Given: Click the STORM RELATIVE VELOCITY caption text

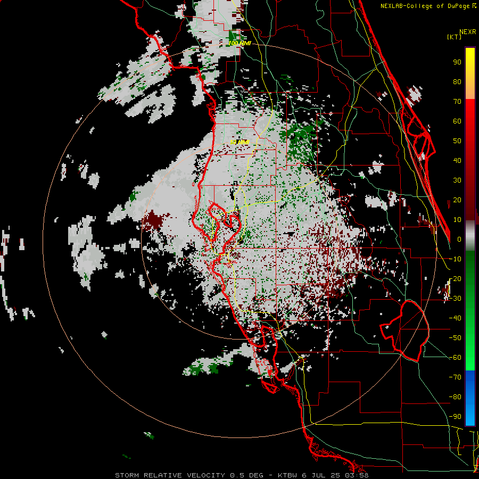Looking at the screenshot, I should (171, 475).
